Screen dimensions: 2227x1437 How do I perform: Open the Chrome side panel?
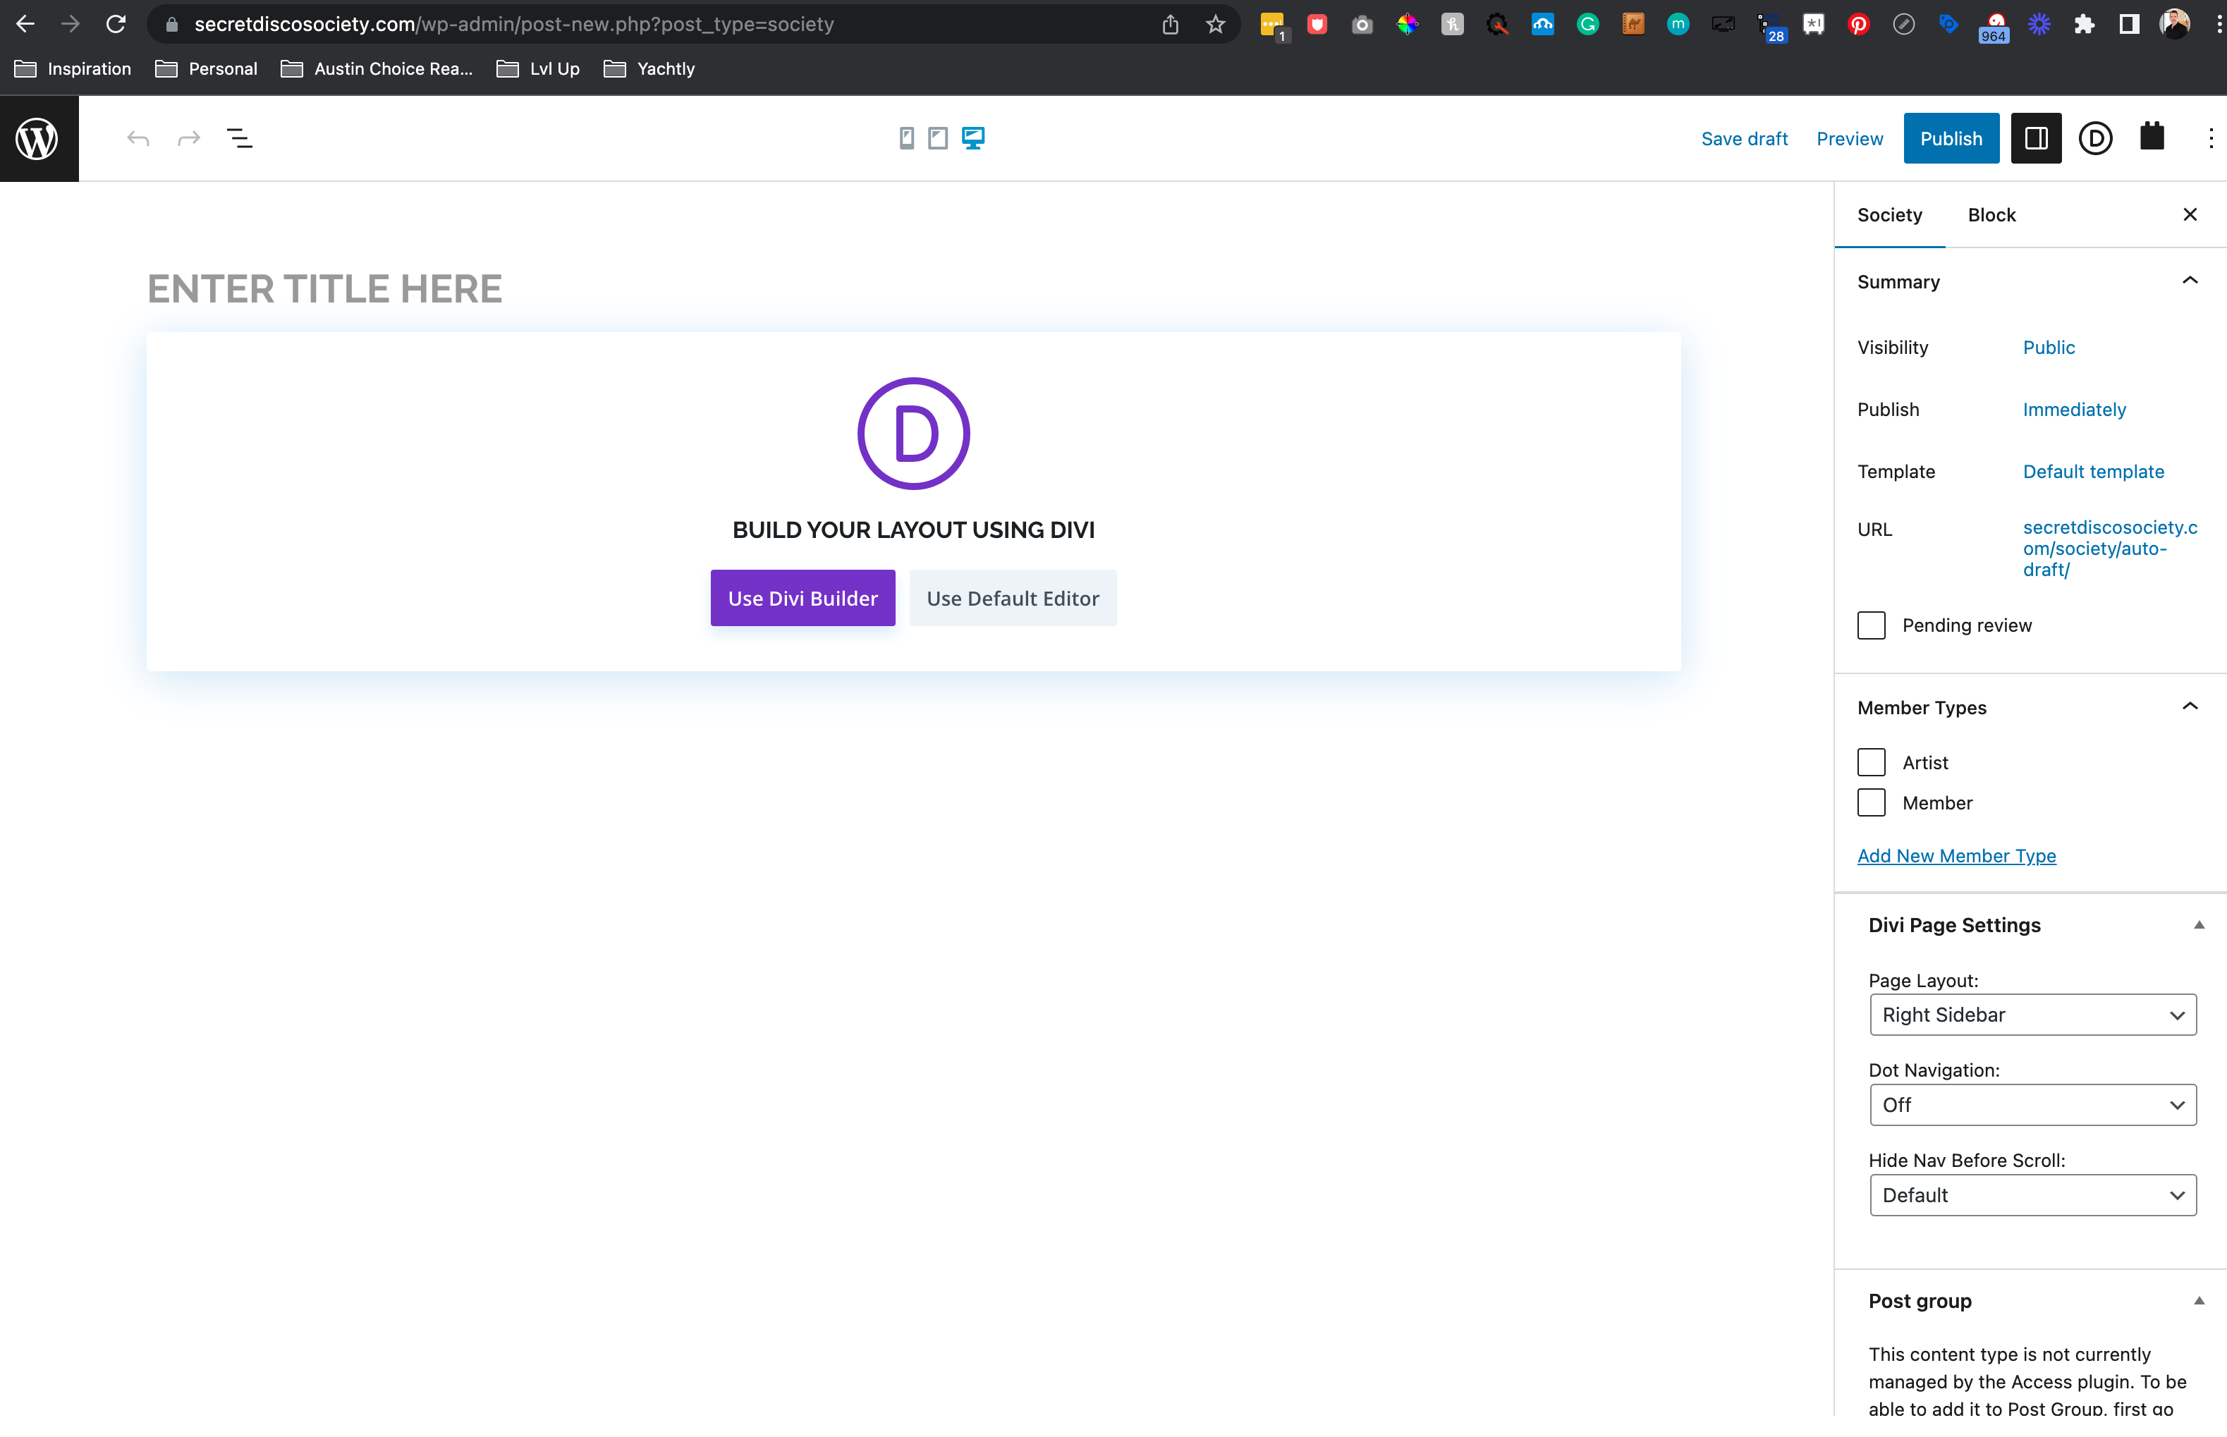click(x=2129, y=24)
